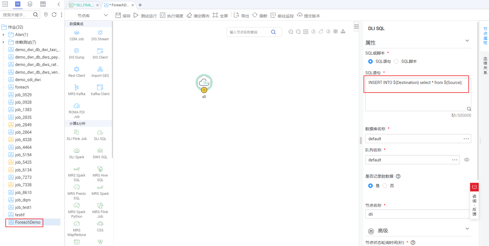Click the CDM Job node icon
The height and width of the screenshot is (246, 489).
tap(77, 33)
